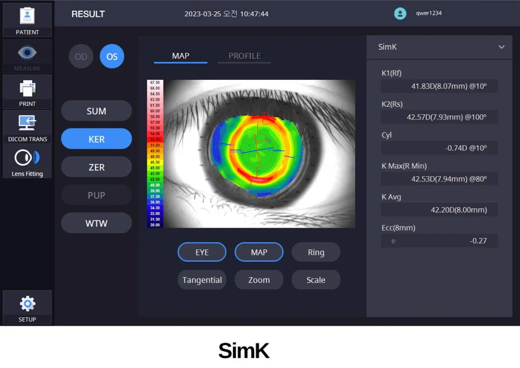Toggle the Ring overlay button
Image resolution: width=520 pixels, height=368 pixels.
pyautogui.click(x=316, y=252)
